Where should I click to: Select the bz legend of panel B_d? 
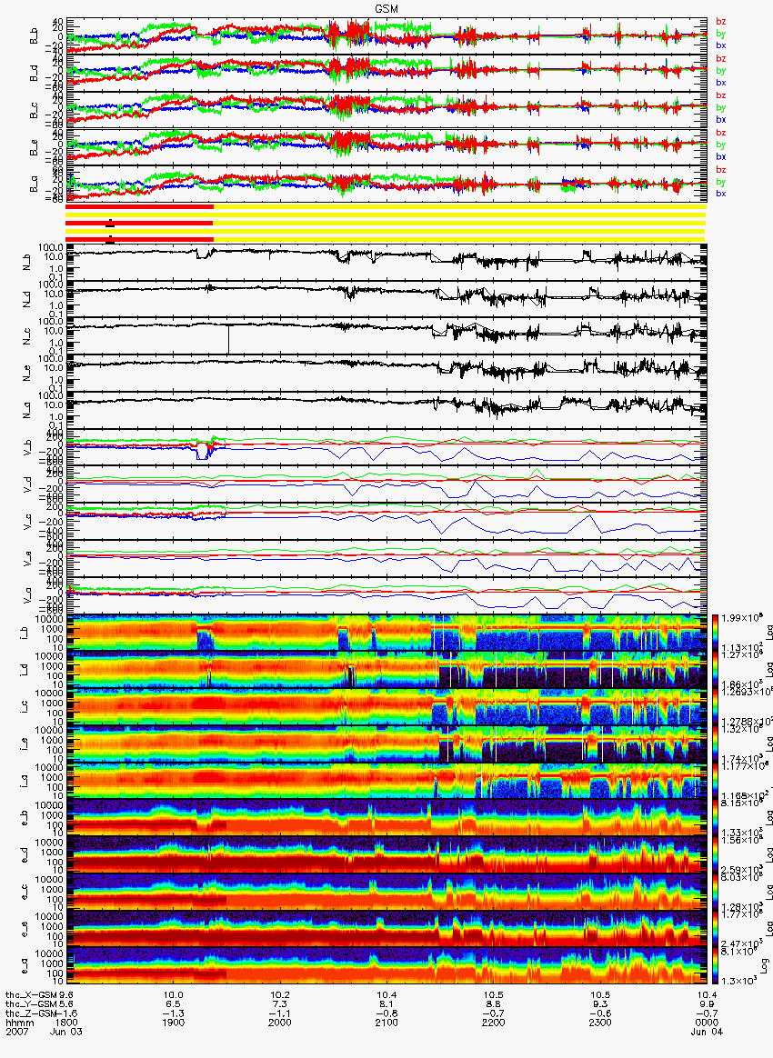(721, 59)
